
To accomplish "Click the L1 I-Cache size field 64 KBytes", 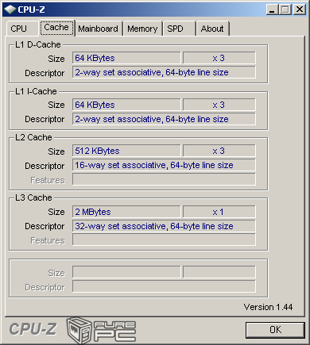I will [126, 105].
